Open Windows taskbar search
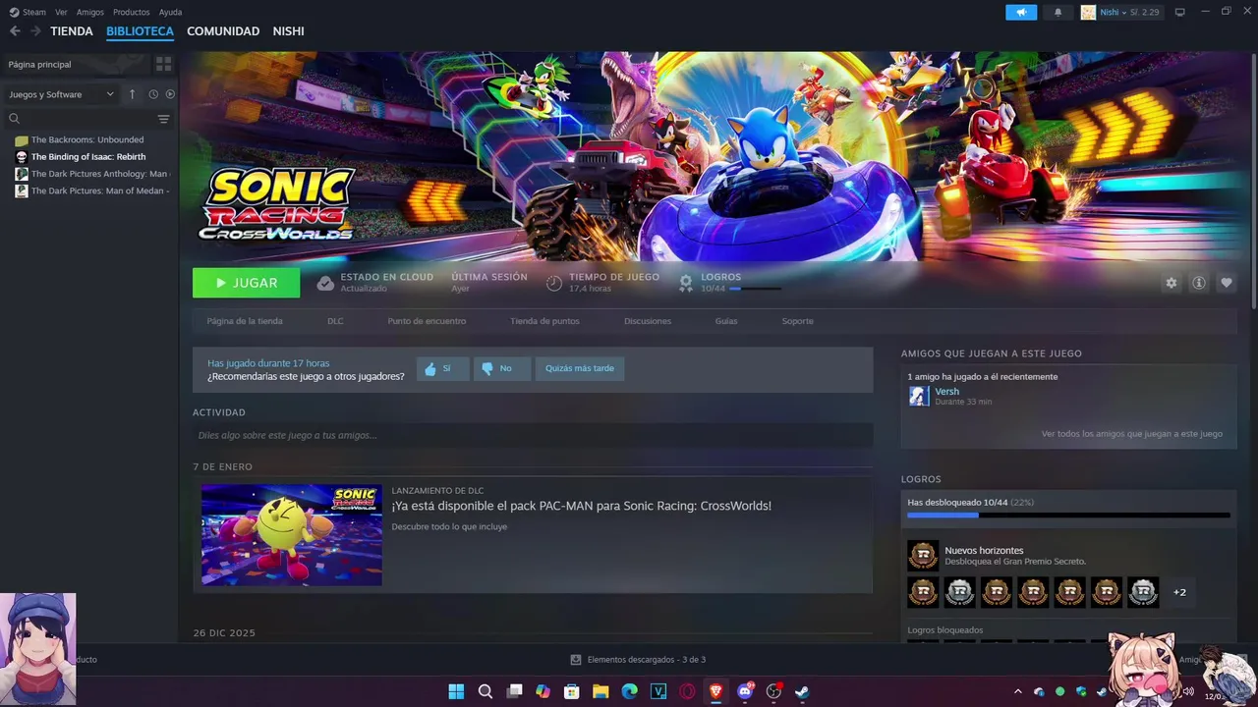Screen dimensions: 1258x707 click(x=486, y=691)
